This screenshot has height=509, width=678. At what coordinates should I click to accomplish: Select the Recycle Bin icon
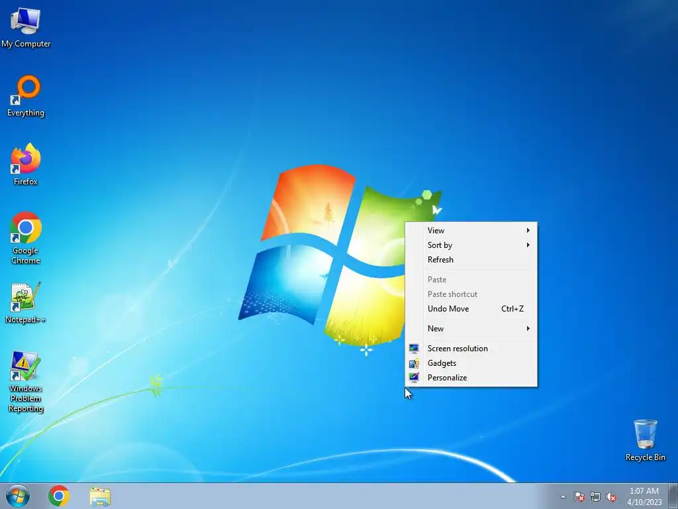pos(645,440)
